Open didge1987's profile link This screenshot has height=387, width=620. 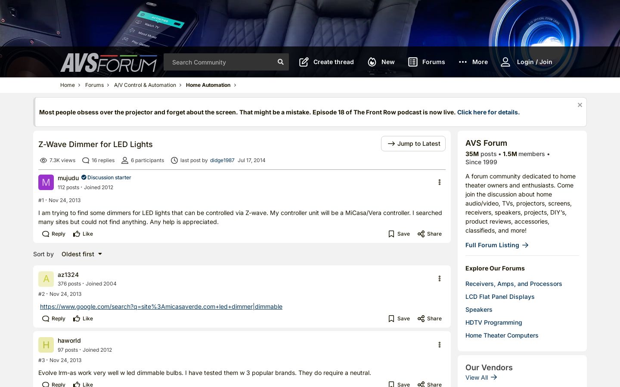[x=222, y=160]
